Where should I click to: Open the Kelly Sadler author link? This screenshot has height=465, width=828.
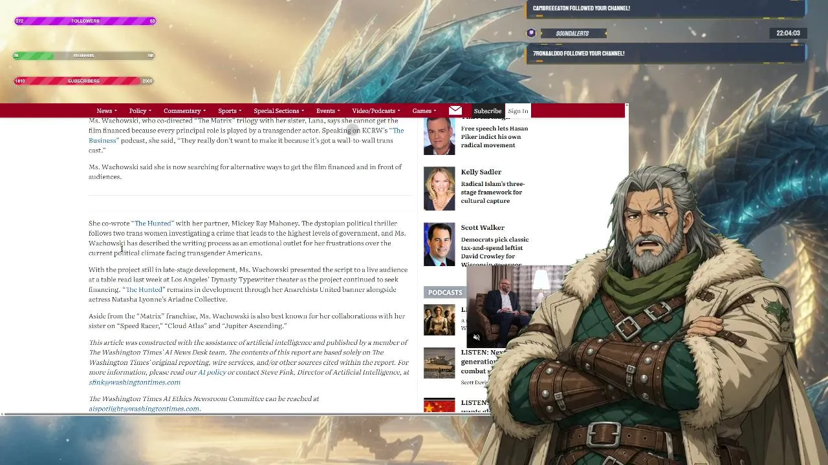coord(481,172)
